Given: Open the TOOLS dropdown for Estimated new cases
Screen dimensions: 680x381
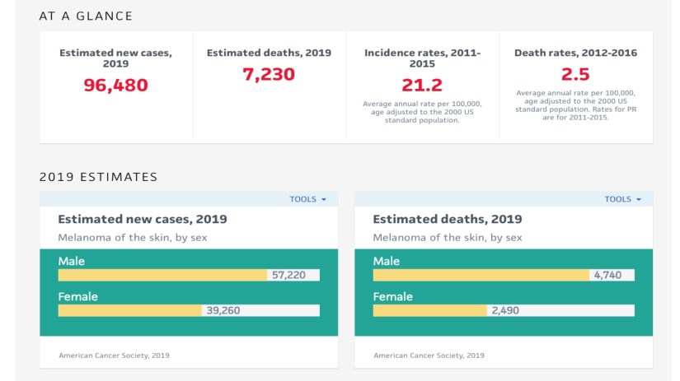Looking at the screenshot, I should pos(307,199).
